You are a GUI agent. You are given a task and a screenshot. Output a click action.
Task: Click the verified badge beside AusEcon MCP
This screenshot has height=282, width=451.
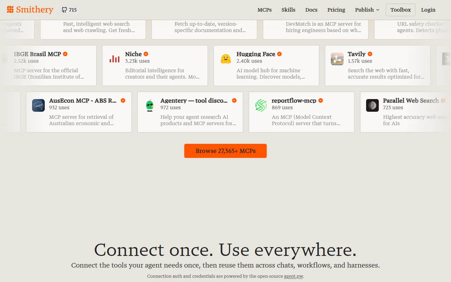coord(123,100)
